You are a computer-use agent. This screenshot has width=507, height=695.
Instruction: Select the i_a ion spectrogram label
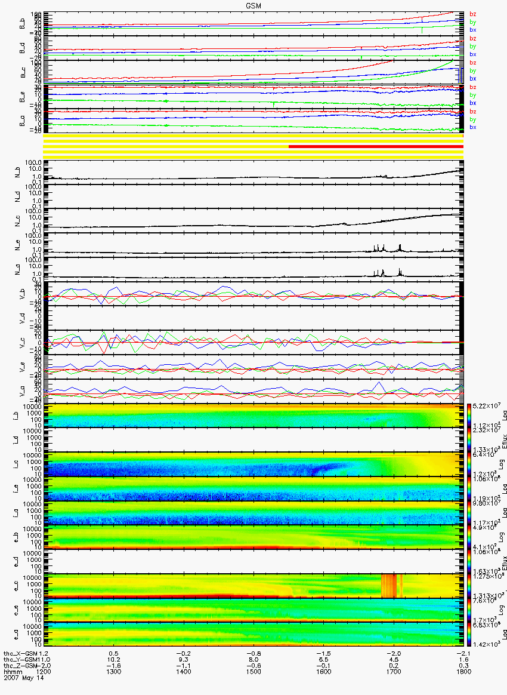click(x=15, y=513)
